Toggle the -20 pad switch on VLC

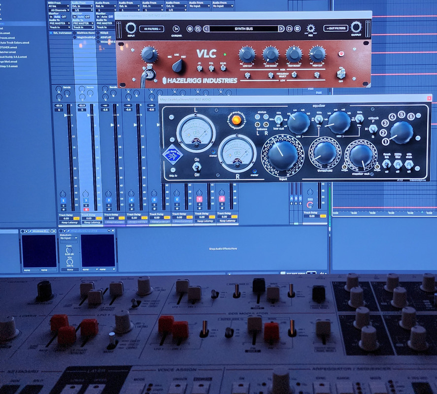click(199, 68)
